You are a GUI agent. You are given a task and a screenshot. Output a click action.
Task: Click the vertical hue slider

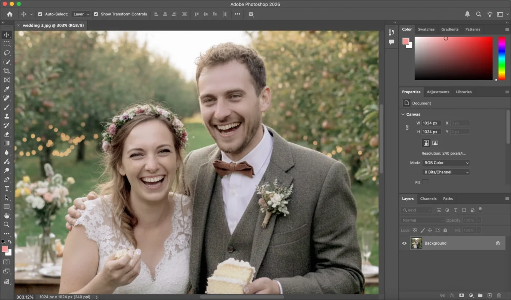(x=502, y=58)
